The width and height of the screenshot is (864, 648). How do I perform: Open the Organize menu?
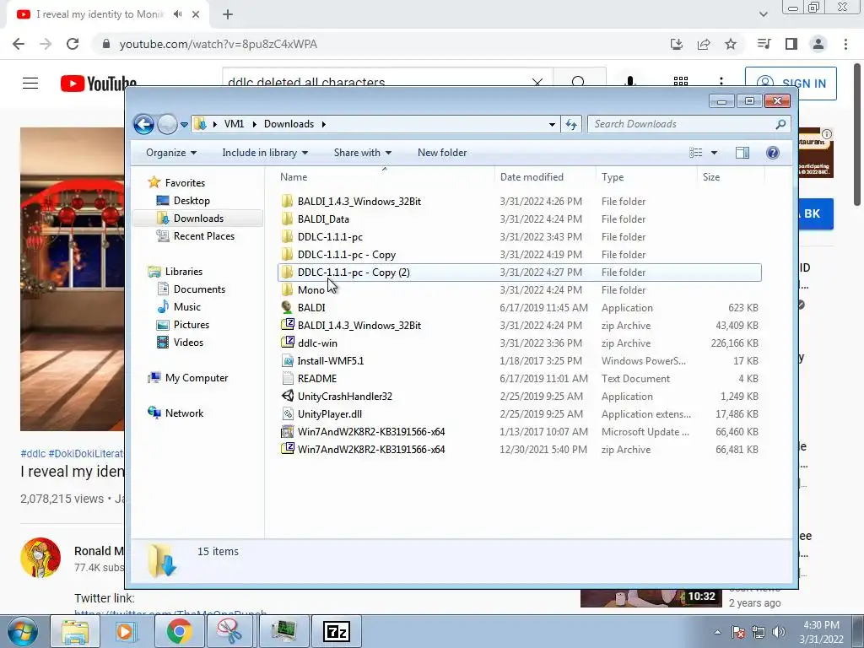tap(171, 153)
